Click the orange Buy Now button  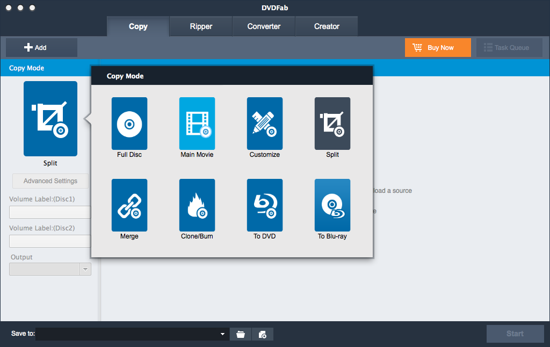[x=438, y=48]
